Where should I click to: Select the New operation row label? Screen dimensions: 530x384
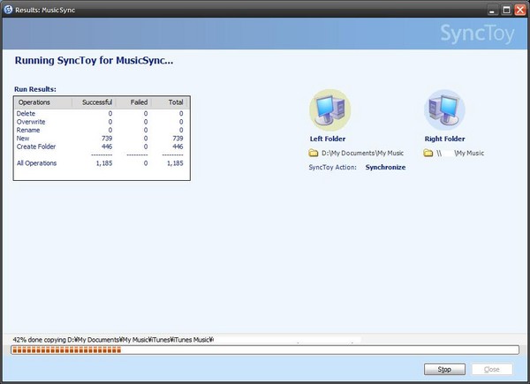23,139
